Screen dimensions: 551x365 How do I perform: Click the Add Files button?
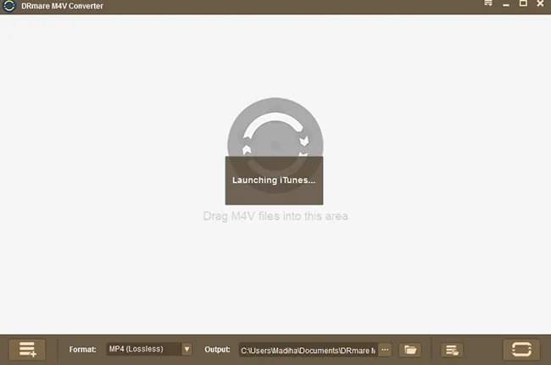click(27, 349)
